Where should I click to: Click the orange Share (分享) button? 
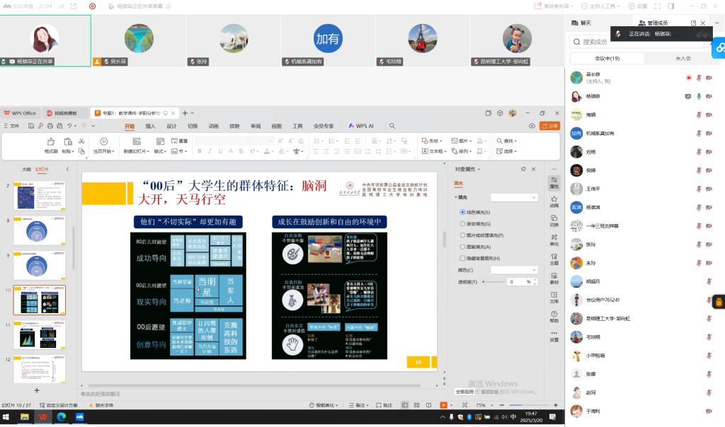coord(549,126)
